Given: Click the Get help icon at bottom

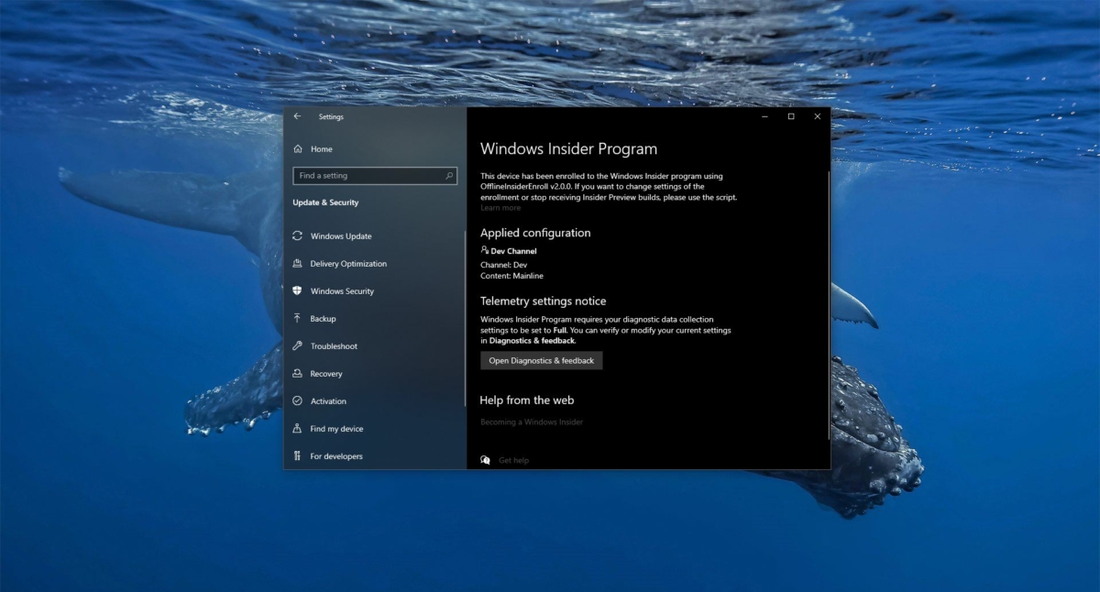Looking at the screenshot, I should pyautogui.click(x=485, y=459).
